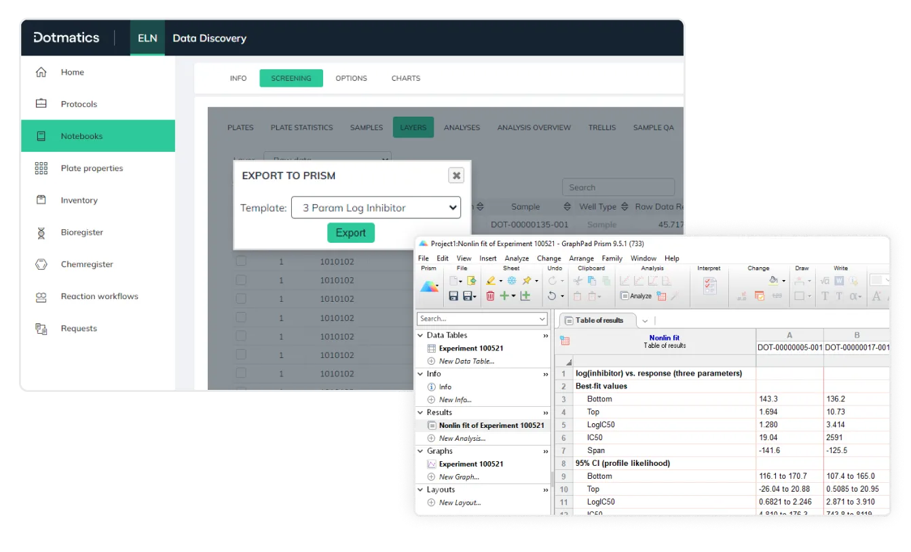Click the green Export button
The image size is (911, 552).
tap(351, 233)
